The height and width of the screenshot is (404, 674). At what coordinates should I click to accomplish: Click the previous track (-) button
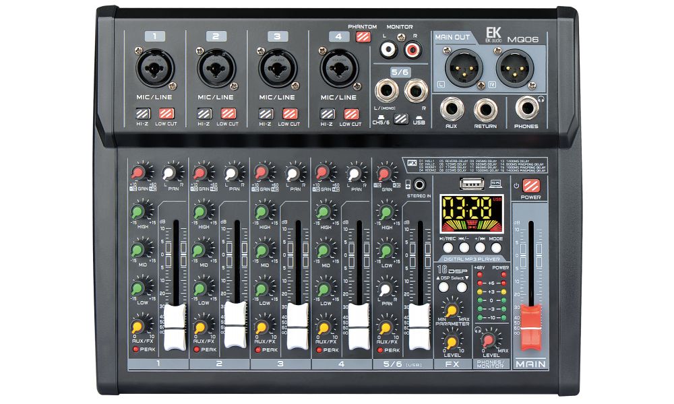[x=464, y=248]
